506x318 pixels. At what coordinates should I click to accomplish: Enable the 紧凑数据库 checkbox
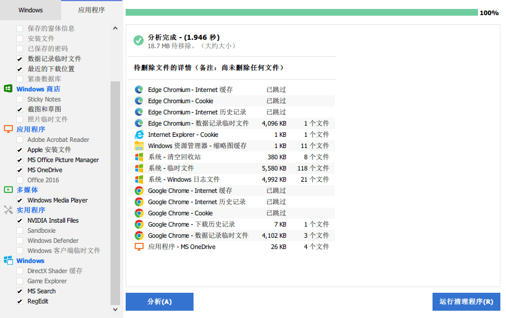pyautogui.click(x=20, y=79)
